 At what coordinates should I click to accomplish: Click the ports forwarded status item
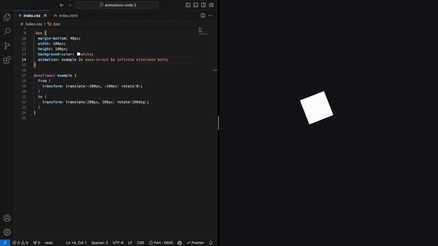[36, 243]
